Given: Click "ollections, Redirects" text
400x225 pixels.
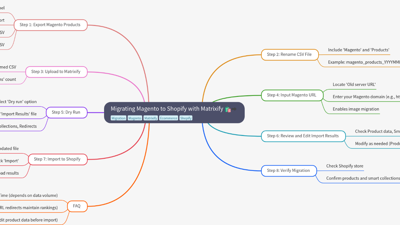Looking at the screenshot, I should pyautogui.click(x=18, y=126).
